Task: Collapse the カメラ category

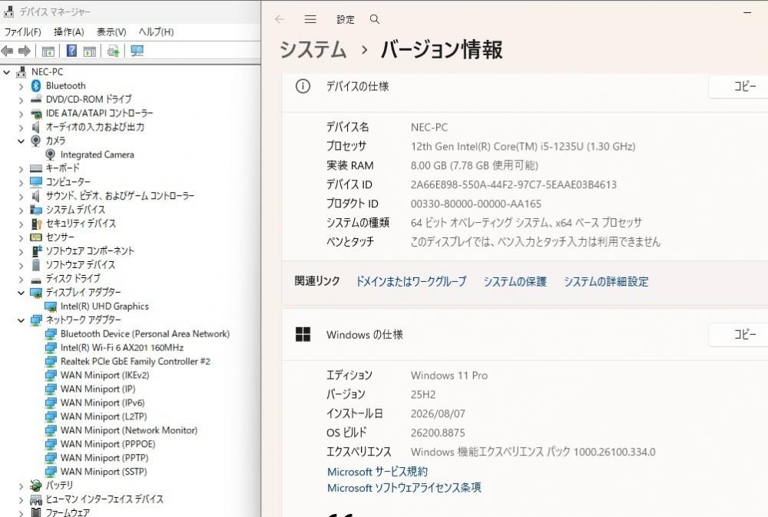Action: [21, 141]
